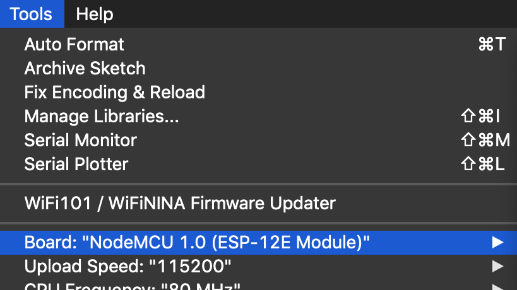Expand the Board submenu arrow

tap(497, 243)
